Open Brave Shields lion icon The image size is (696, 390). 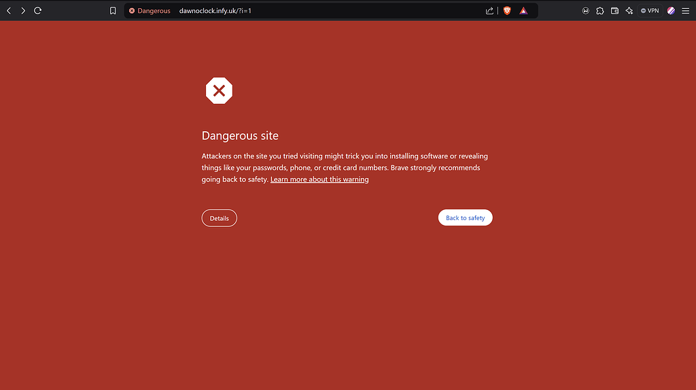507,11
